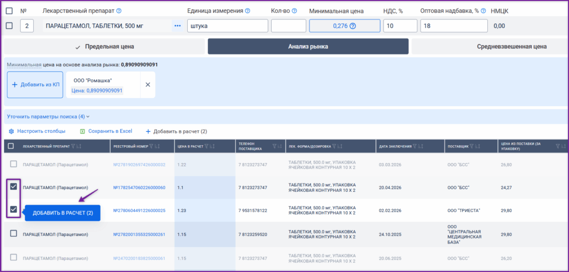Click phone cell 7 9531578122

pos(253,210)
